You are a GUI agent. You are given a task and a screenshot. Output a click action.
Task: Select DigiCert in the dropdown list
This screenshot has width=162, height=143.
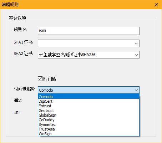(x=88, y=101)
